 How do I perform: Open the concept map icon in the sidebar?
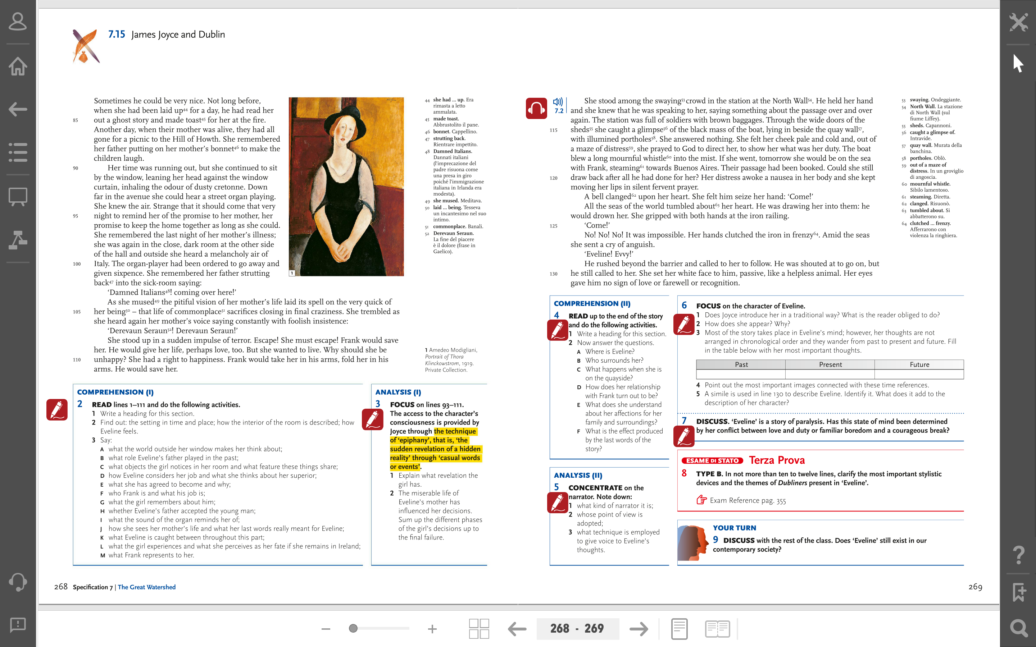(18, 240)
